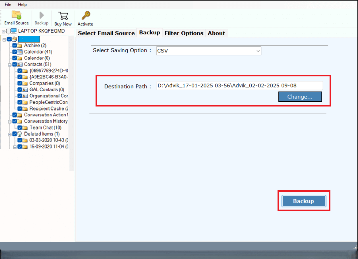Select the Conversation Action folder label

pos(46,115)
